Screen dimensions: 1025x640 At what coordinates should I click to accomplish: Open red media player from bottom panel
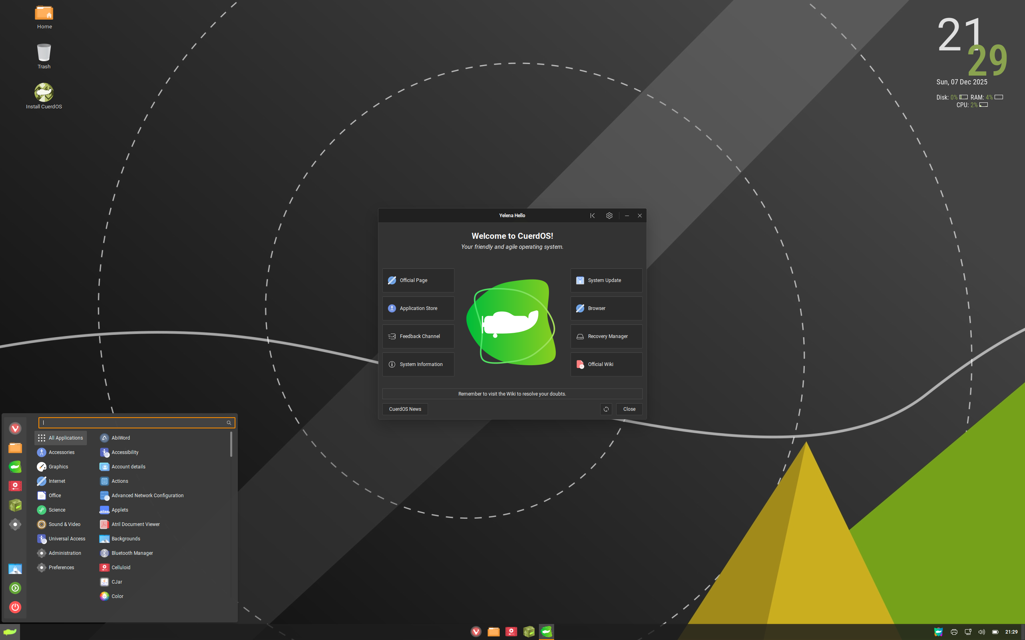coord(511,632)
